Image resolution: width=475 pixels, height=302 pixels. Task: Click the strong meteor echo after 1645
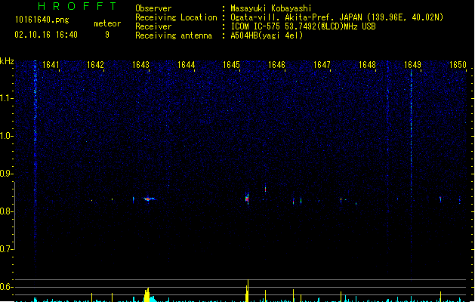coord(247,199)
